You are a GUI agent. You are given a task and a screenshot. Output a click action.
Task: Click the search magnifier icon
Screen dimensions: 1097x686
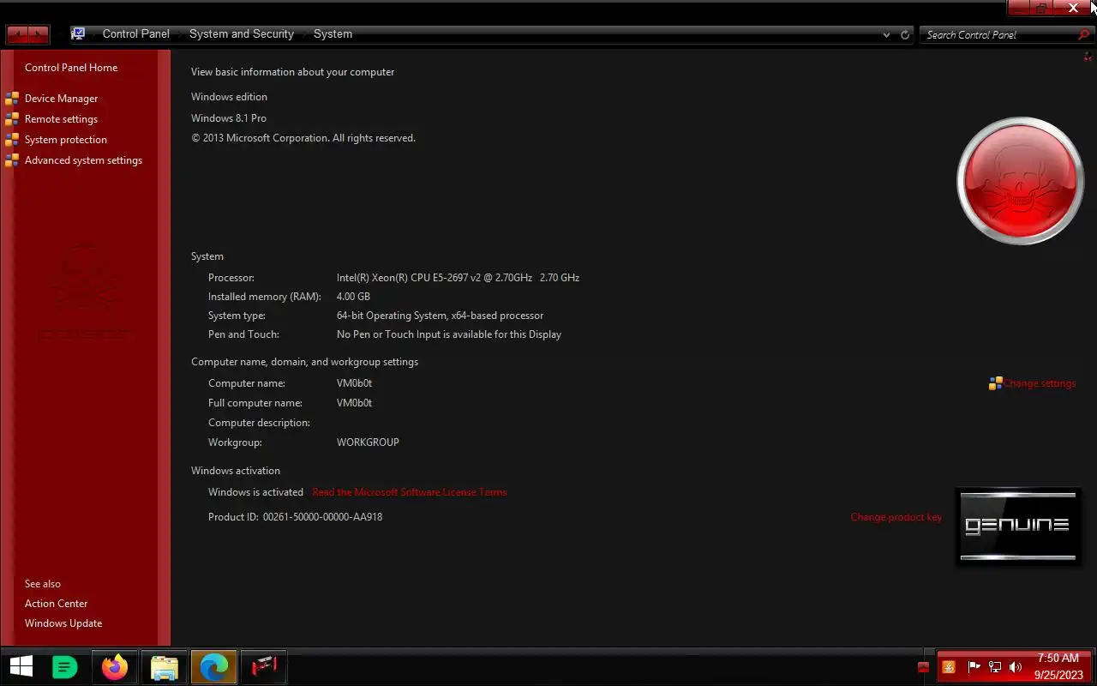point(1084,35)
